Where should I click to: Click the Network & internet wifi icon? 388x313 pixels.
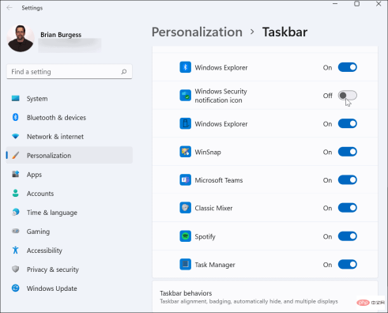click(16, 136)
